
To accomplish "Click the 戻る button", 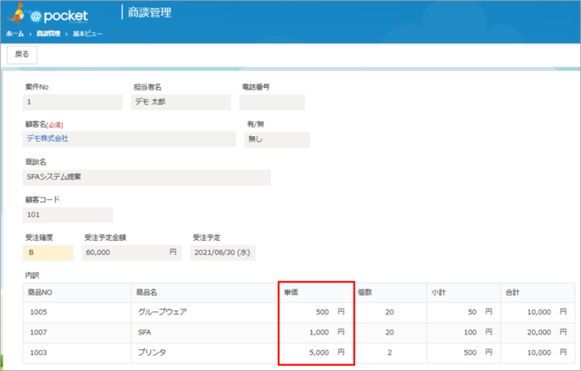I will pyautogui.click(x=22, y=55).
